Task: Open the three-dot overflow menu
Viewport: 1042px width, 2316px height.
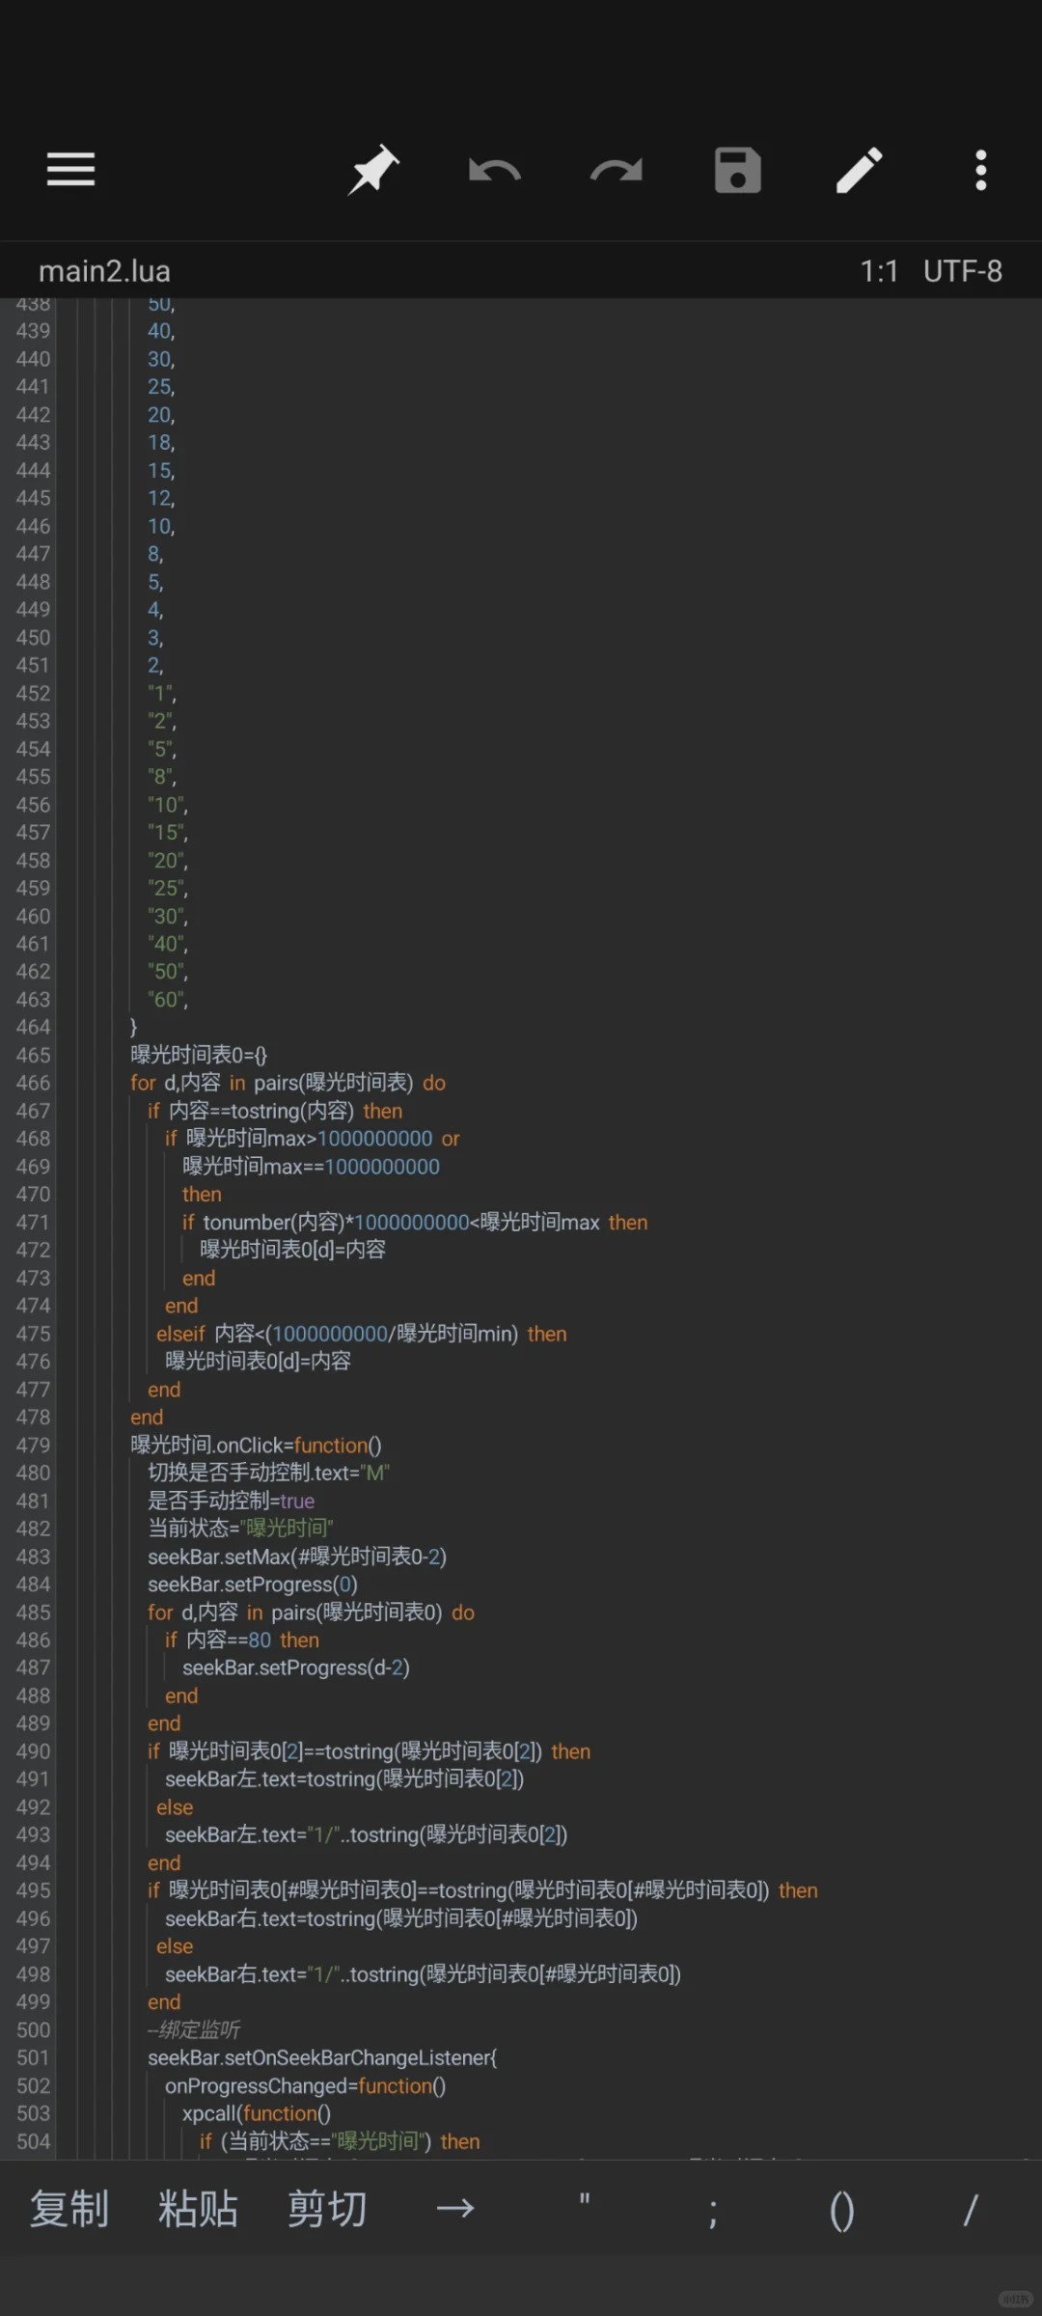Action: tap(981, 170)
